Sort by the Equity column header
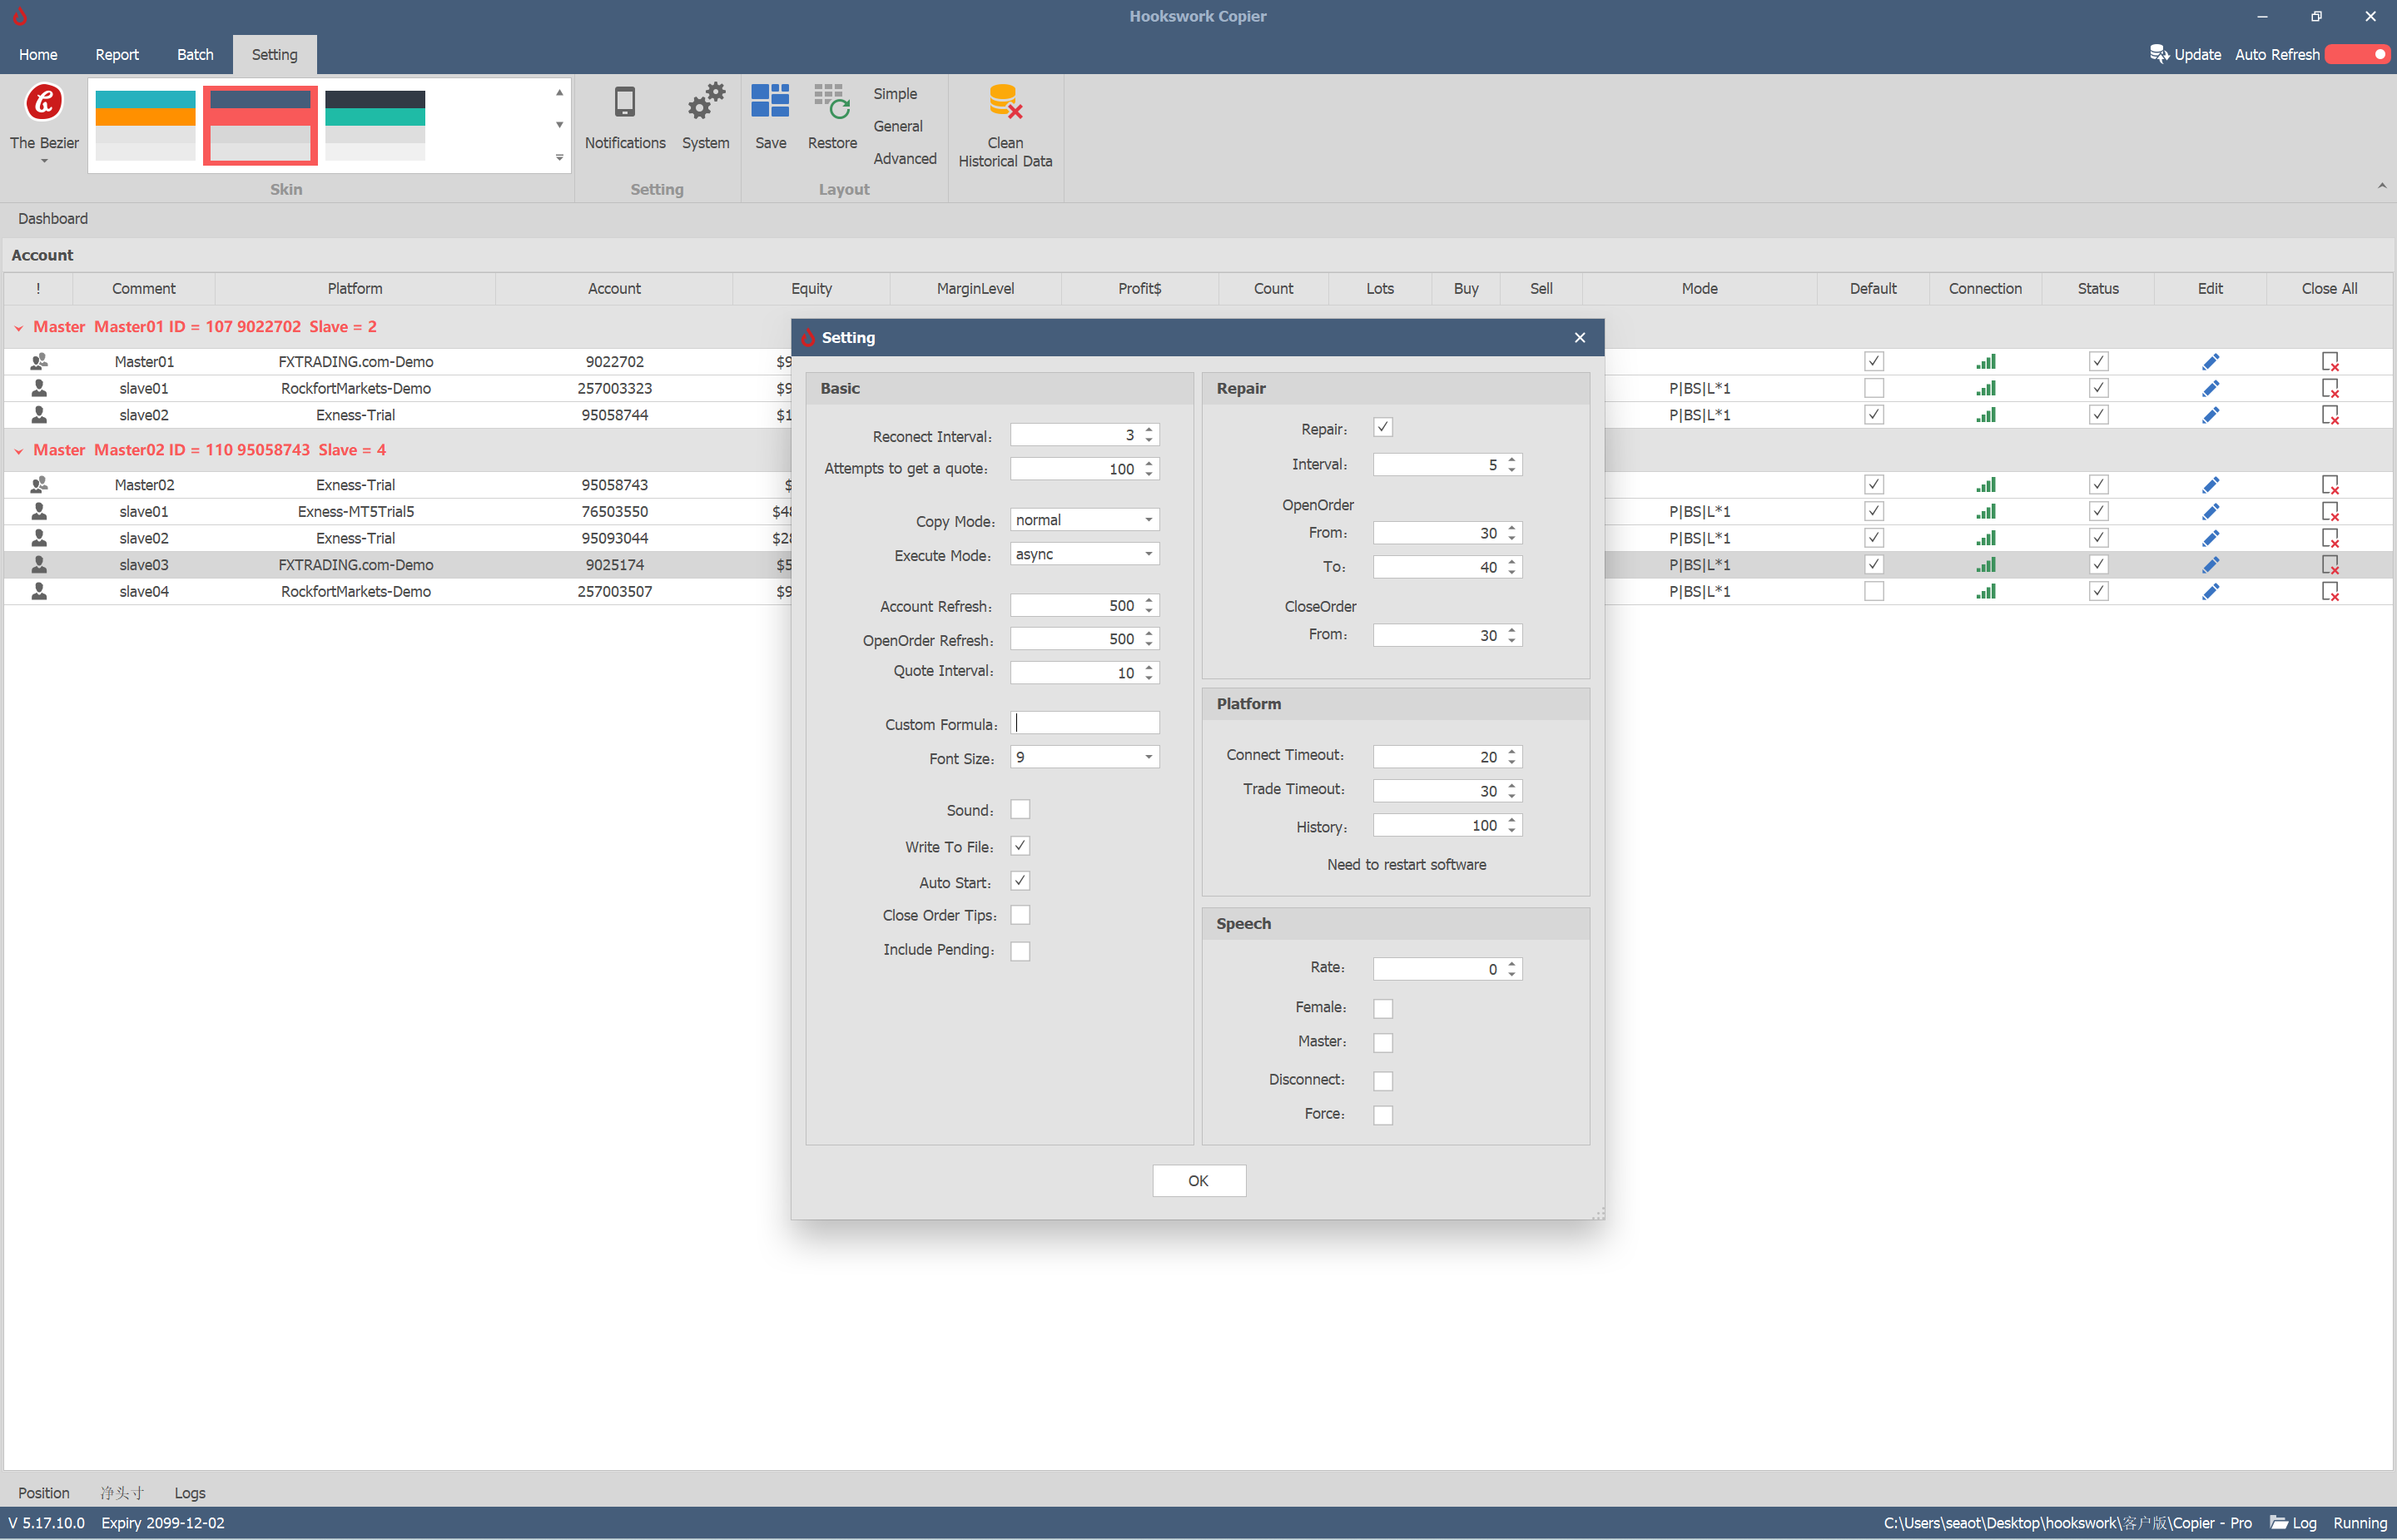The image size is (2397, 1540). coord(811,289)
